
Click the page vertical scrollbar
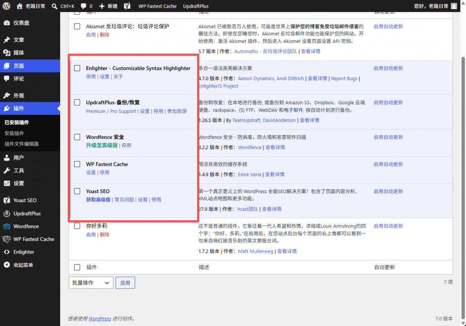tap(463, 188)
